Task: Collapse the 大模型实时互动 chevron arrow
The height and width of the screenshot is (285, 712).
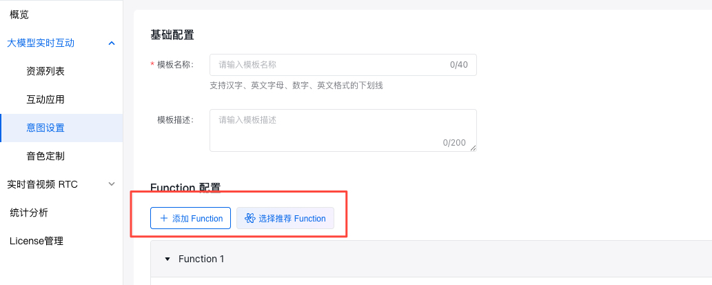Action: 112,43
